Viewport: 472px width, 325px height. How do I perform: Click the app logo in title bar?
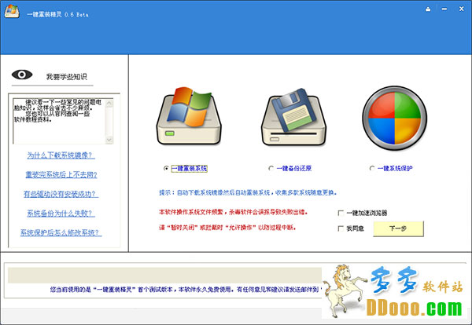(x=12, y=12)
